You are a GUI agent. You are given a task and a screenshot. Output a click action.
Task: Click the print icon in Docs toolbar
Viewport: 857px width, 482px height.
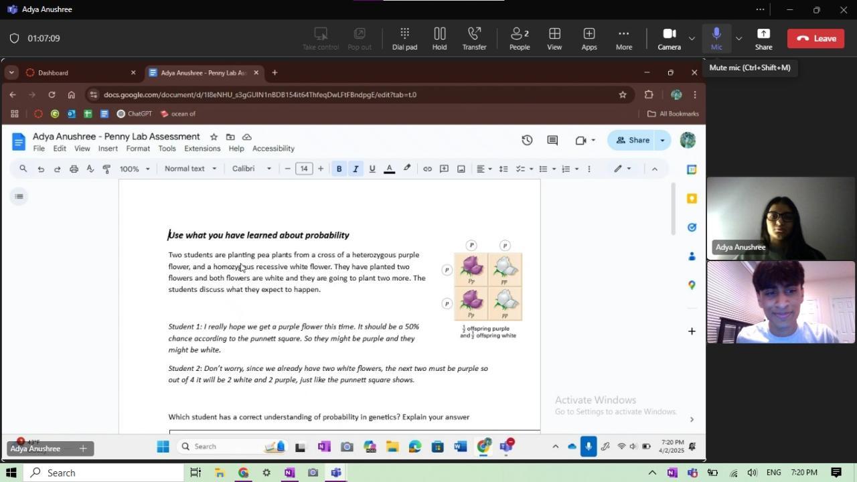click(74, 169)
